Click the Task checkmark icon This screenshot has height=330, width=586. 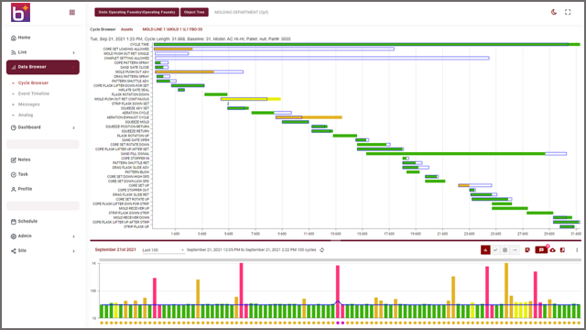pos(14,175)
